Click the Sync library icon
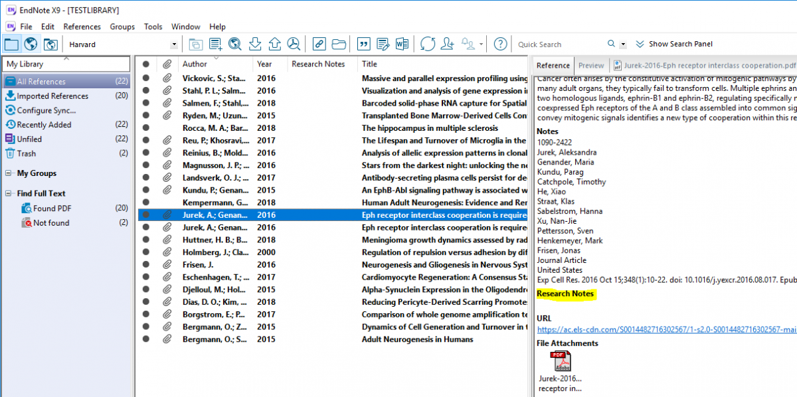 pos(429,43)
